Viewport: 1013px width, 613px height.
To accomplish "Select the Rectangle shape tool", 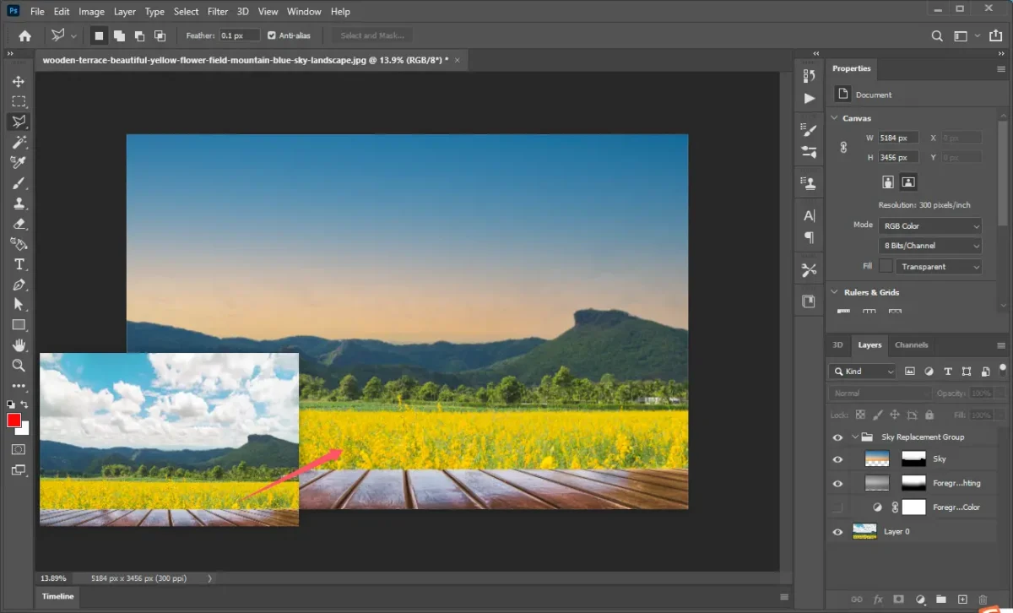I will pos(19,325).
